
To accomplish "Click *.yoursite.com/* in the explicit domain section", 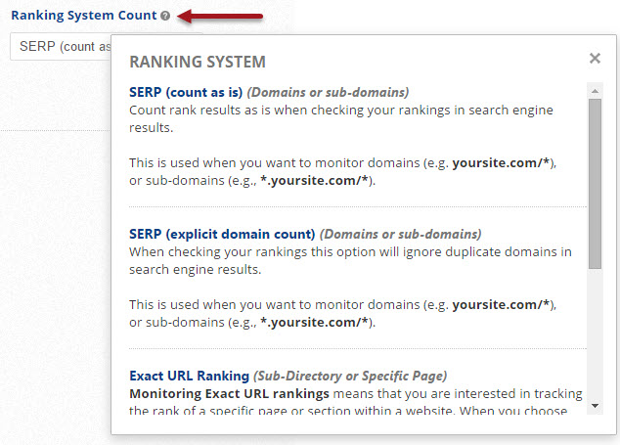I will coord(317,323).
